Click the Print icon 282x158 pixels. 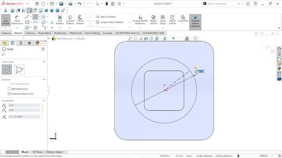(70, 4)
